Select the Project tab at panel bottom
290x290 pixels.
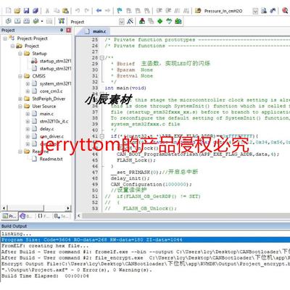(9, 216)
